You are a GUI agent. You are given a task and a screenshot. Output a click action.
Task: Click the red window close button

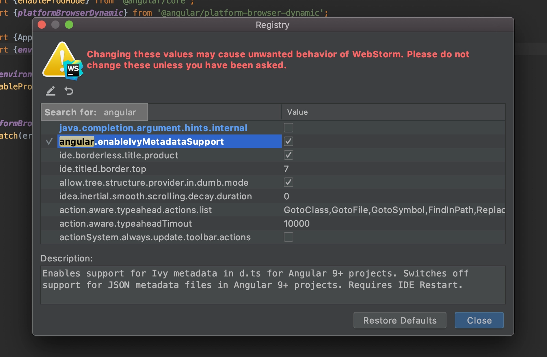42,25
